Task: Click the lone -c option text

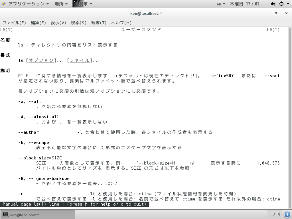Action: (21, 194)
